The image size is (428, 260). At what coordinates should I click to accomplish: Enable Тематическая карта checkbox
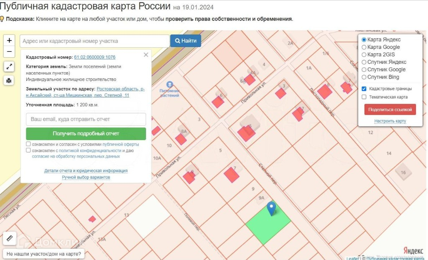pyautogui.click(x=364, y=97)
